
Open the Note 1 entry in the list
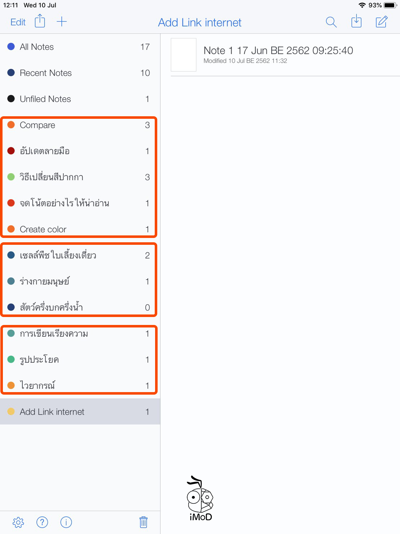coord(278,55)
